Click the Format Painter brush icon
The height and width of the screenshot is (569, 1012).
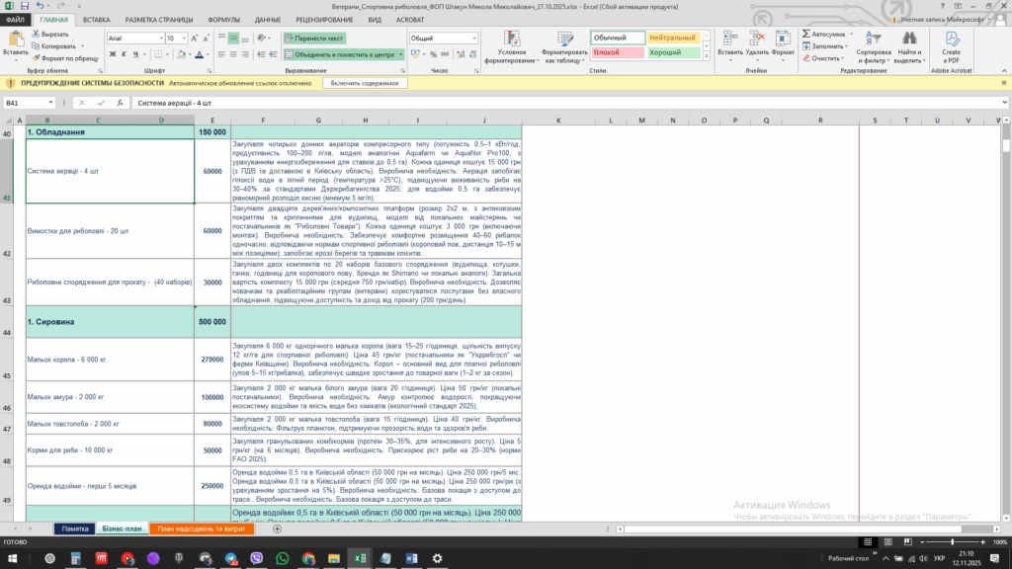click(37, 58)
